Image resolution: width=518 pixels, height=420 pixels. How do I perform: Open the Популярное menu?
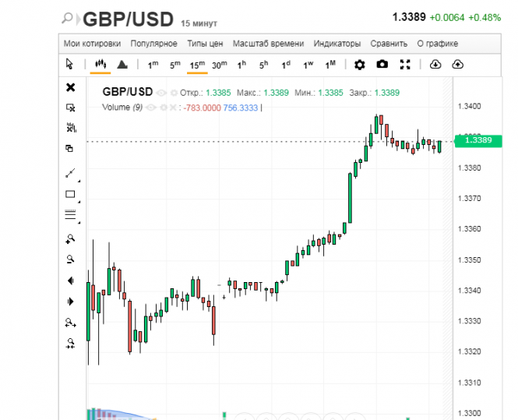(x=153, y=44)
